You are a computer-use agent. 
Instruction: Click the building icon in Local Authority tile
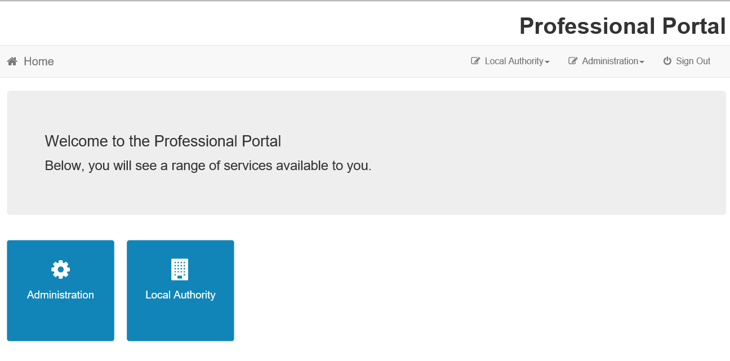click(x=180, y=269)
